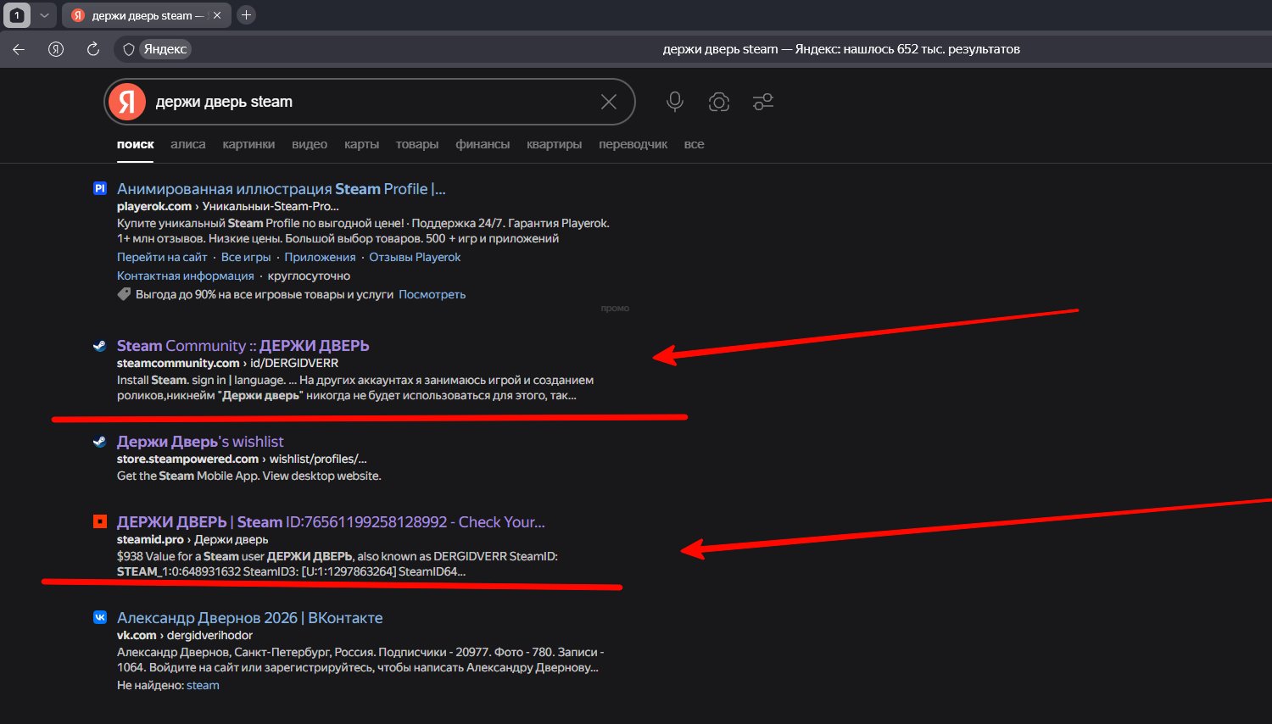Expand the tab list dropdown chevron
The height and width of the screenshot is (724, 1272).
click(44, 15)
